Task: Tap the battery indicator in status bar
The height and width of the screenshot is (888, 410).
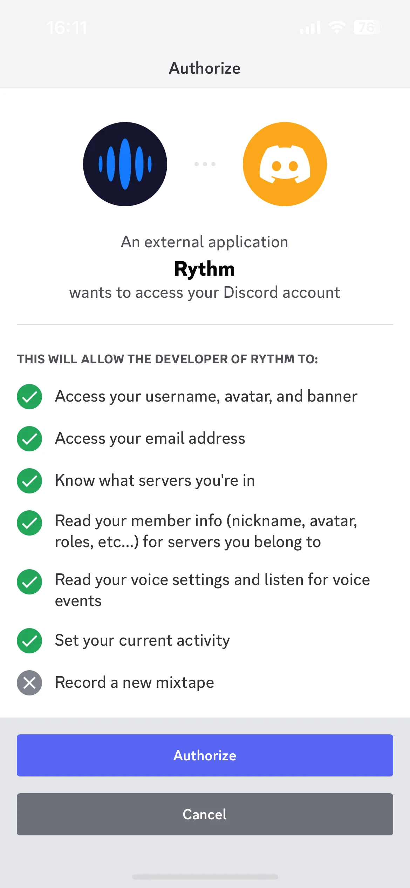Action: pos(367,27)
